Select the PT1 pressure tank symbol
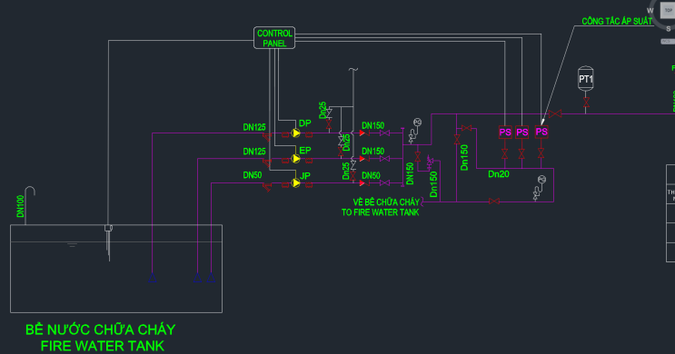Image resolution: width=675 pixels, height=354 pixels. point(585,78)
